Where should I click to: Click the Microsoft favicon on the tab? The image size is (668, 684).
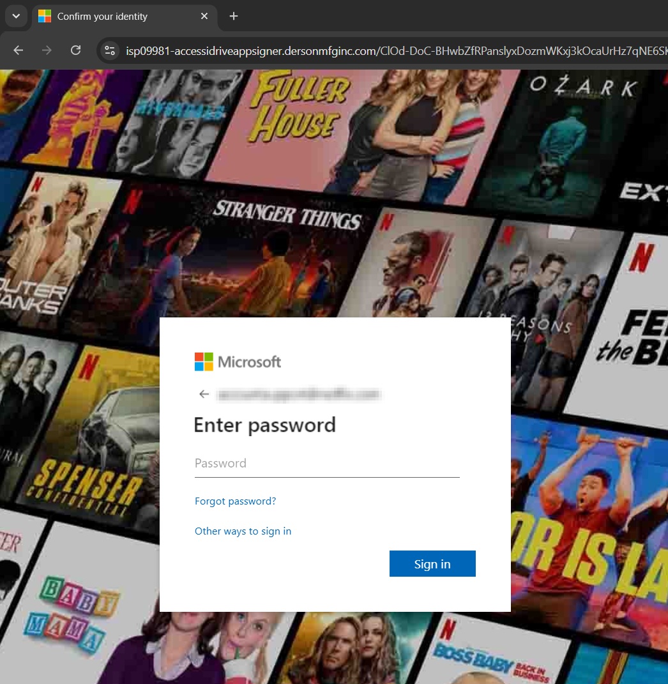[45, 16]
